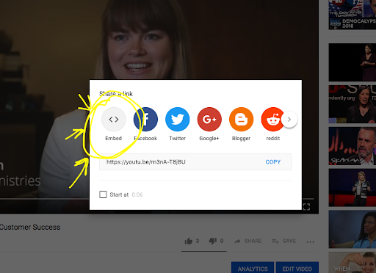Screen dimensions: 376x273
Task: Save the video to a playlist
Action: pyautogui.click(x=283, y=241)
